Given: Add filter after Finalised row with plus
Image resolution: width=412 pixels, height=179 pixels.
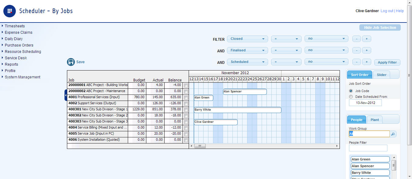Looking at the screenshot, I should point(367,50).
